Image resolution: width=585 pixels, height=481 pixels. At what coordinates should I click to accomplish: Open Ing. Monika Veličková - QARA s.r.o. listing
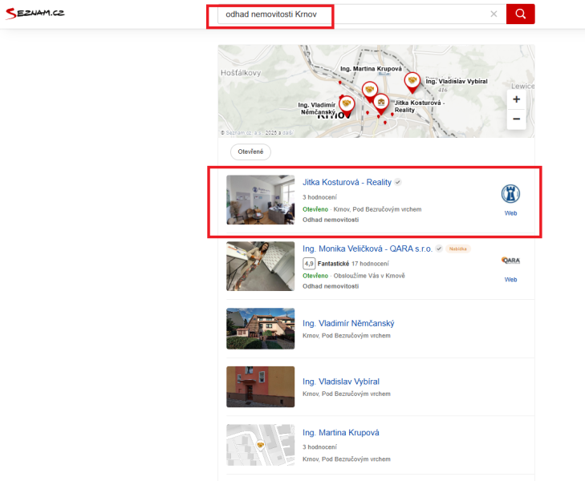pos(367,249)
